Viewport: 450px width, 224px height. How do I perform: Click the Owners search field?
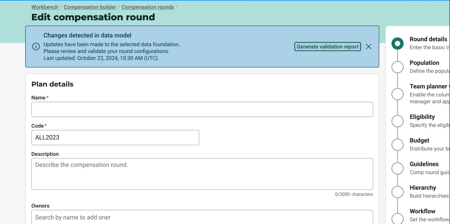(x=202, y=217)
